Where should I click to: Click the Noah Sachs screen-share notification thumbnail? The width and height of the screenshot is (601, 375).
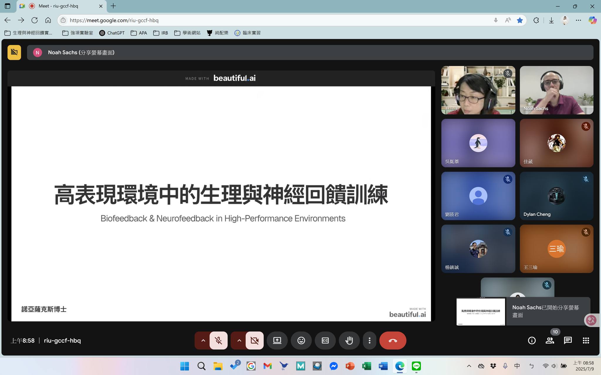click(x=481, y=311)
